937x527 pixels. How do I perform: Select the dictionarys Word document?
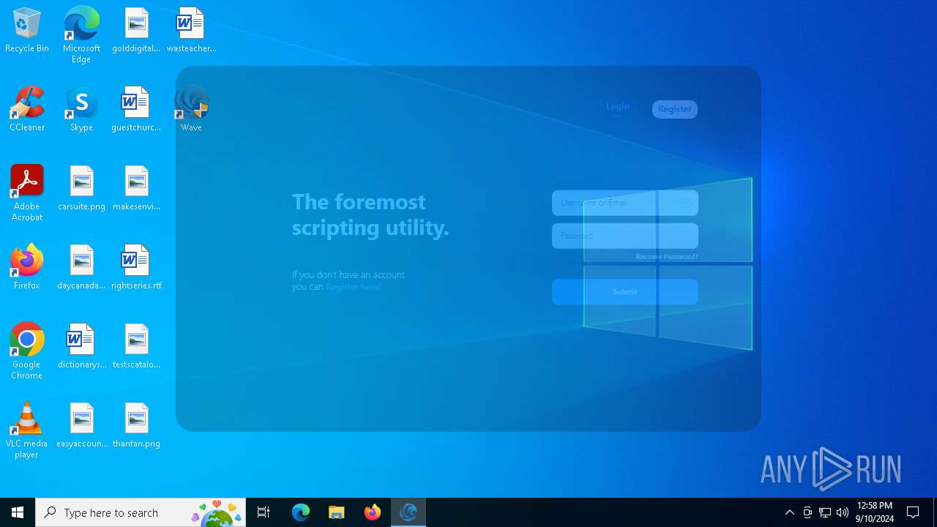(x=81, y=346)
